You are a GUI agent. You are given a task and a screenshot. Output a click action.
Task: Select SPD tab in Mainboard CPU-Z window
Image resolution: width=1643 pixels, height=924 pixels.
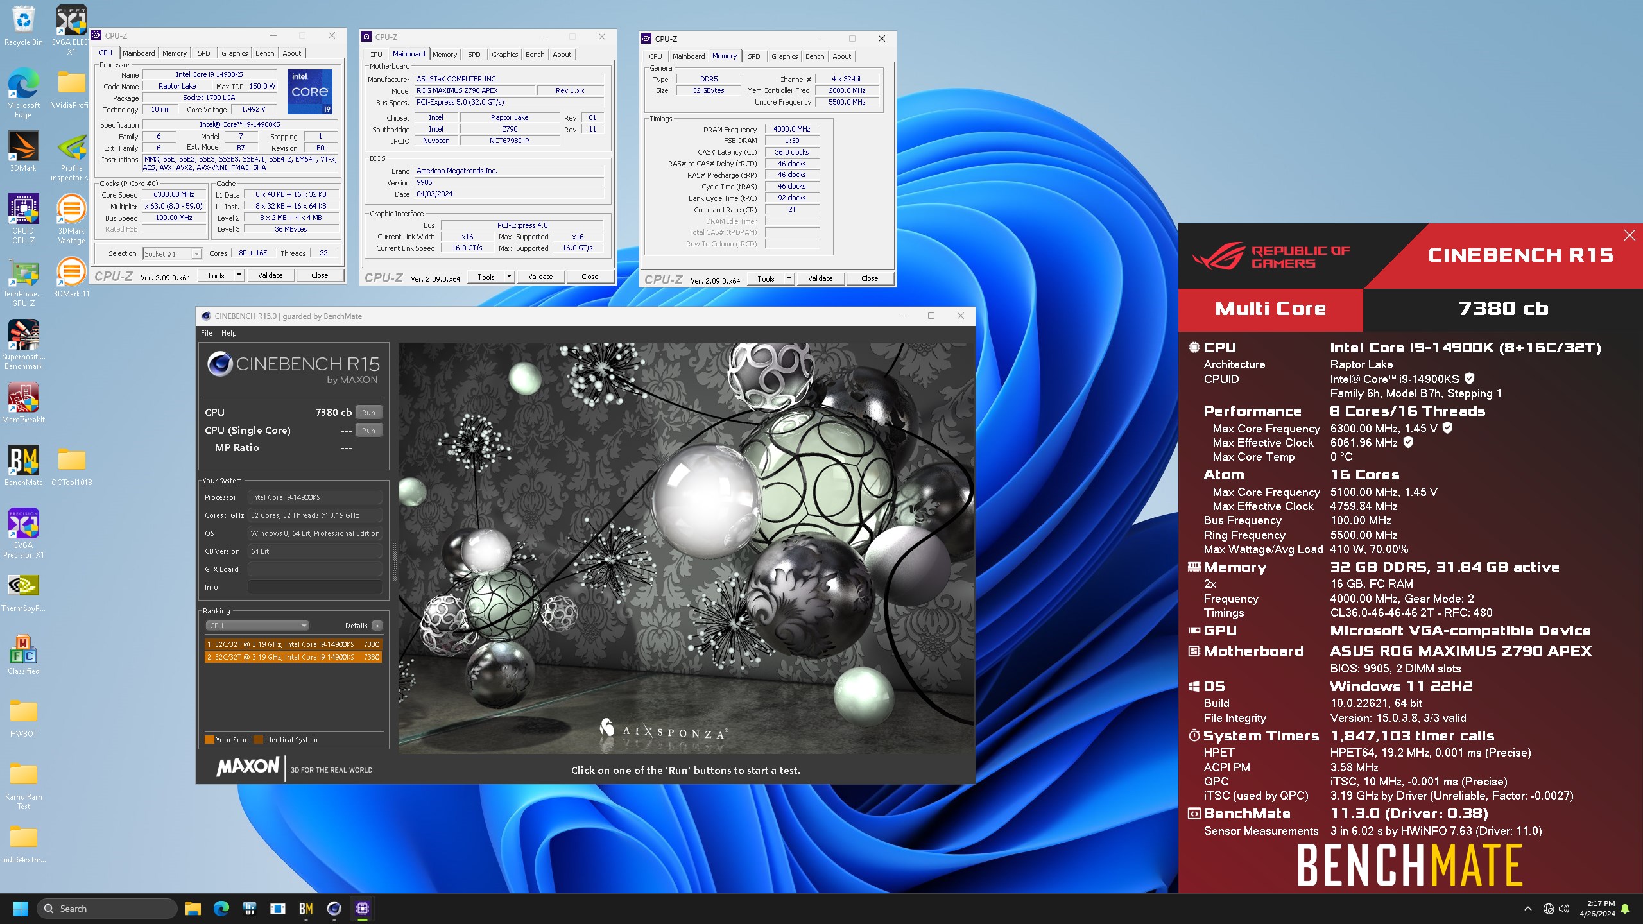click(474, 55)
